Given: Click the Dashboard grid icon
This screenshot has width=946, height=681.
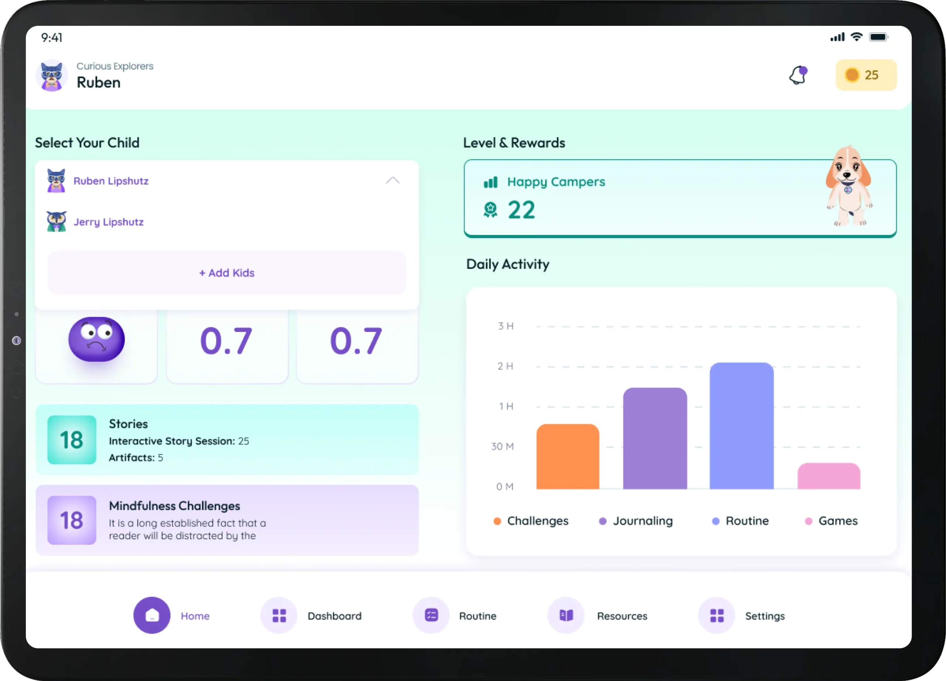Looking at the screenshot, I should (x=279, y=615).
